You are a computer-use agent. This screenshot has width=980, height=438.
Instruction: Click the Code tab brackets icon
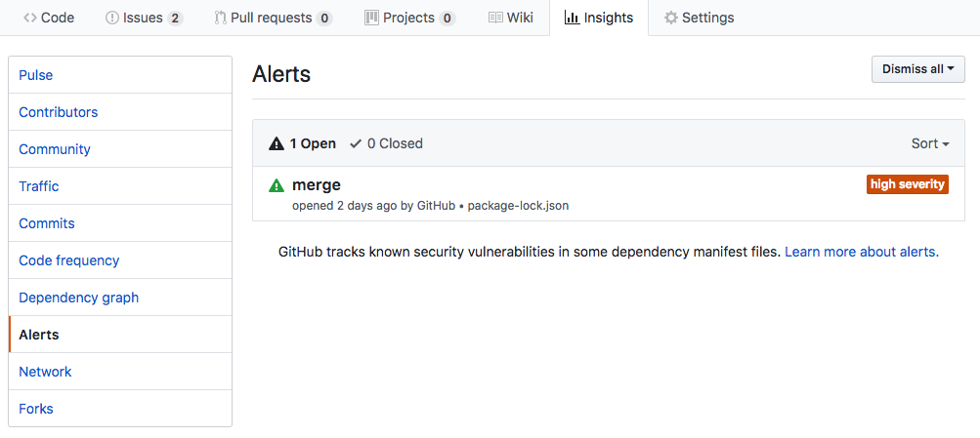[30, 18]
